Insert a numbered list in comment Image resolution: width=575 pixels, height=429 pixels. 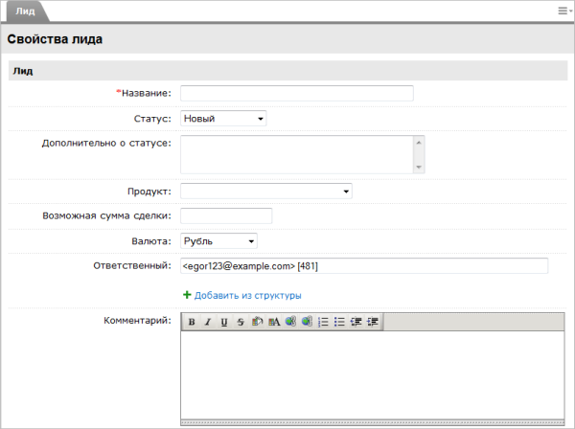323,323
